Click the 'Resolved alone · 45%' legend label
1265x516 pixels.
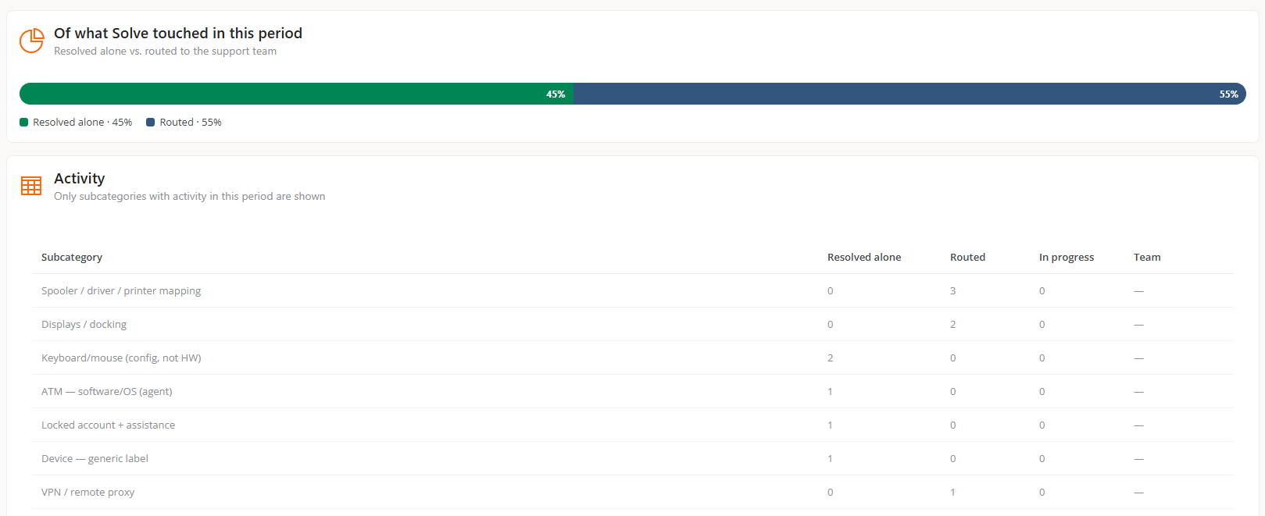[x=82, y=123]
